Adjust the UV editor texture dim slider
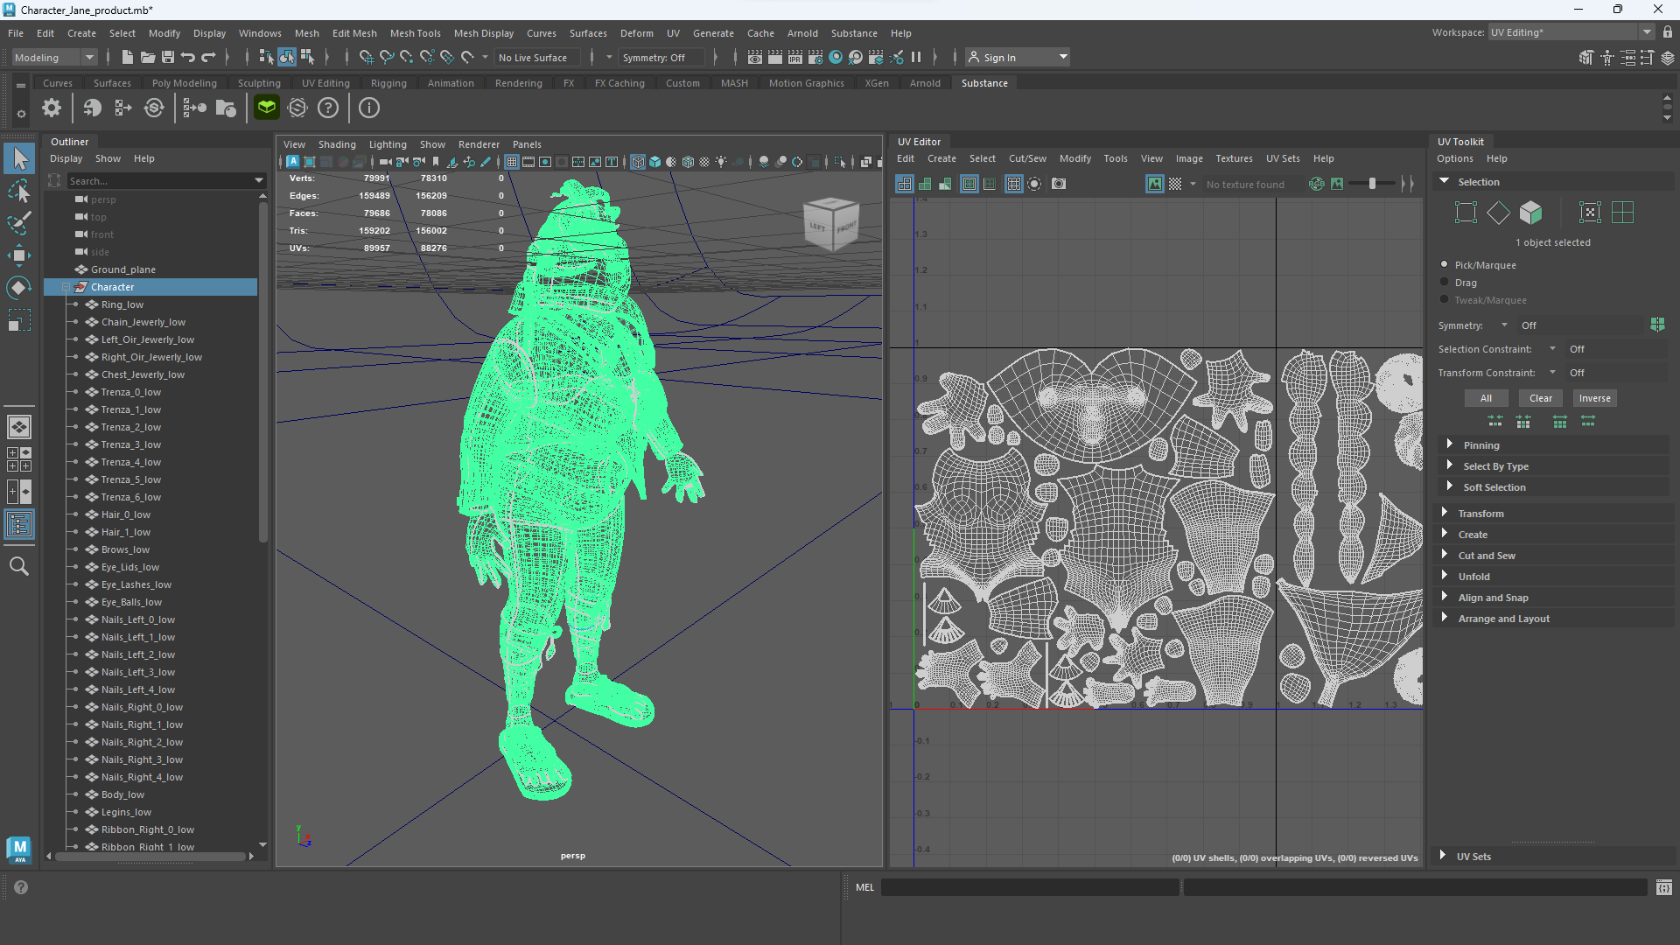The width and height of the screenshot is (1680, 945). tap(1372, 184)
